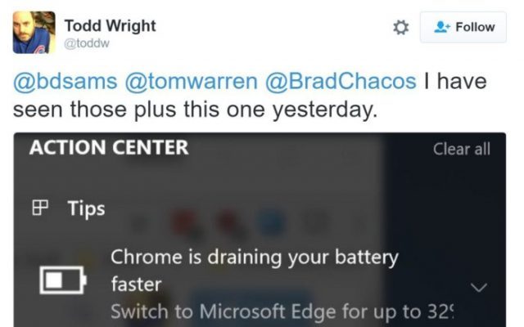
Task: Open the Chrome is draining battery notification
Action: (x=255, y=271)
